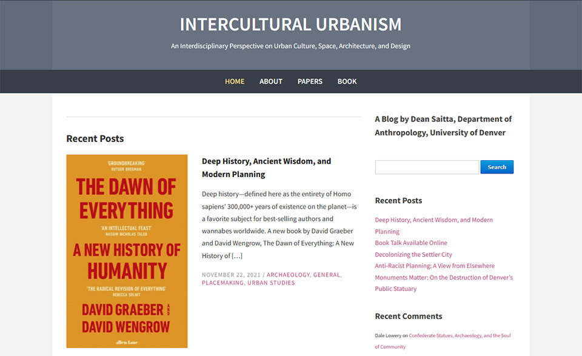The height and width of the screenshot is (356, 582).
Task: Open the Home menu item
Action: tap(235, 81)
